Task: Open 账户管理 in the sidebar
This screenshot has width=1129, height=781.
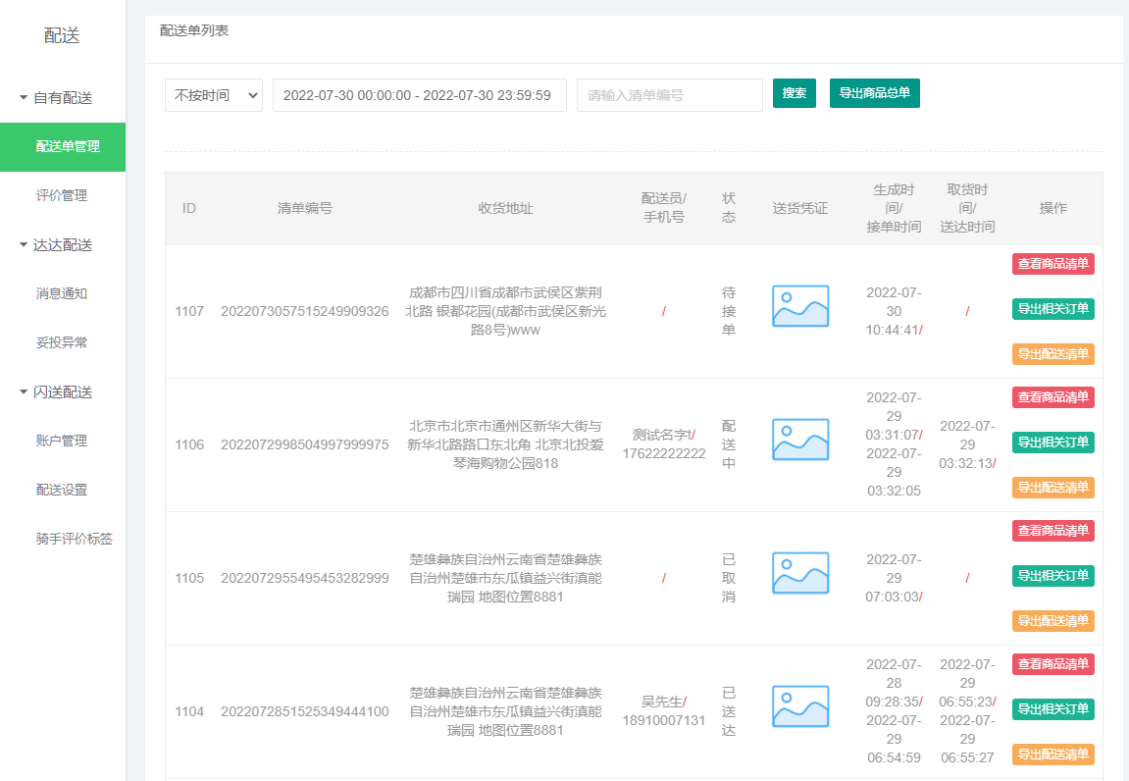Action: tap(63, 441)
